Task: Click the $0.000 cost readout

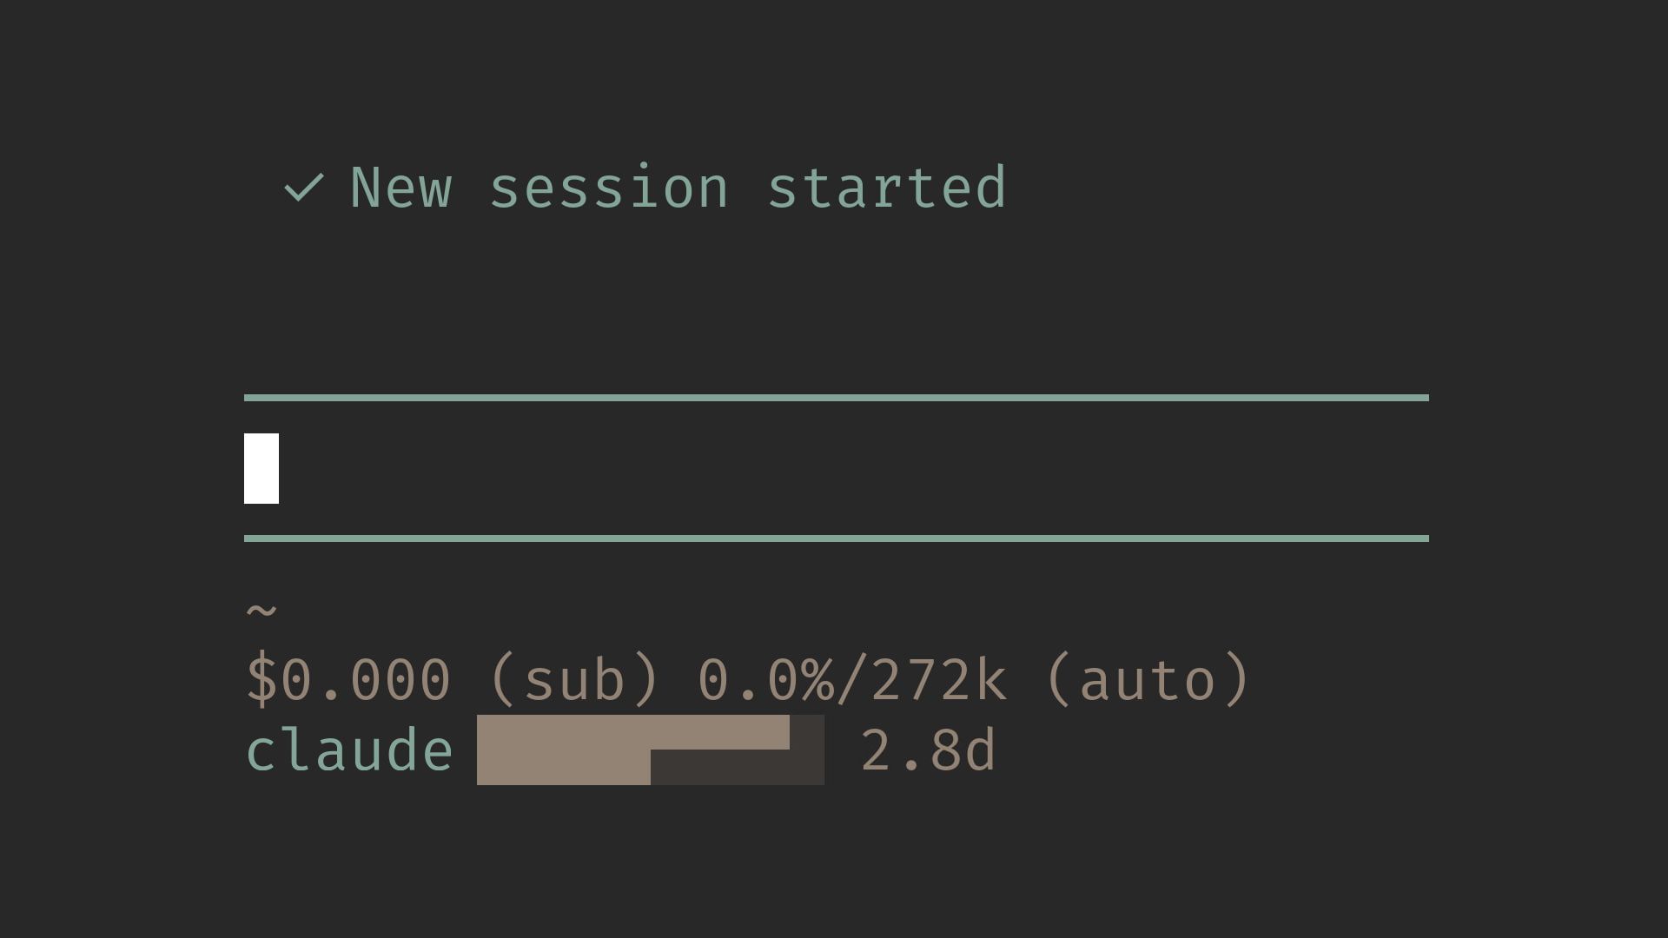Action: (x=348, y=680)
